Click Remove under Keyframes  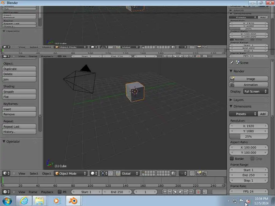[19, 114]
